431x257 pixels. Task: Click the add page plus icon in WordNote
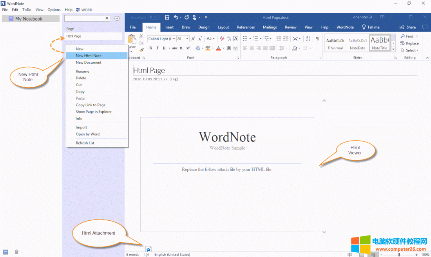(117, 18)
